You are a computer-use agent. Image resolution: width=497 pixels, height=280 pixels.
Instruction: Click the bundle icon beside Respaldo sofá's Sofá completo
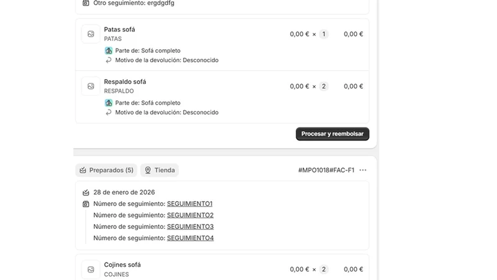pos(109,103)
